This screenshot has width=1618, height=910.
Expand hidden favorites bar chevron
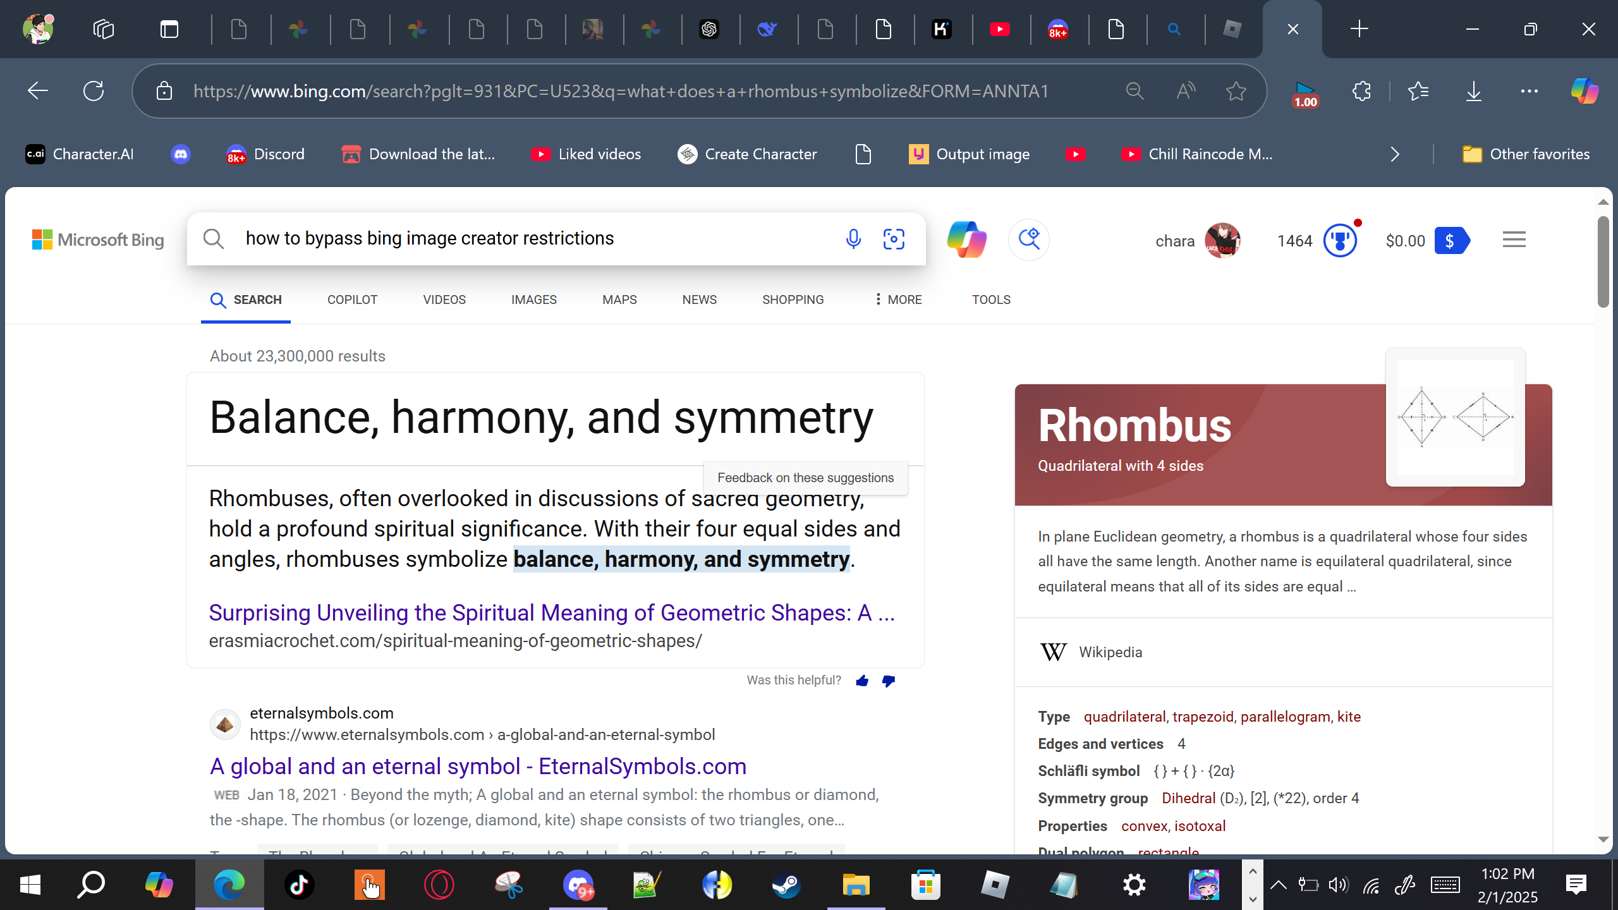tap(1395, 154)
